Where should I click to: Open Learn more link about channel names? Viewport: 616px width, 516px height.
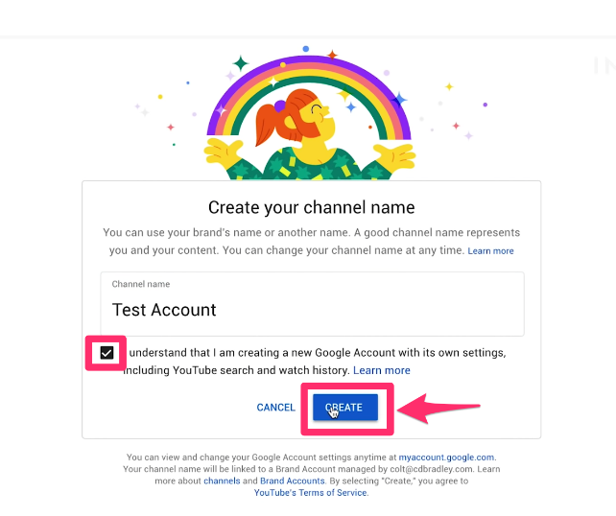[490, 251]
